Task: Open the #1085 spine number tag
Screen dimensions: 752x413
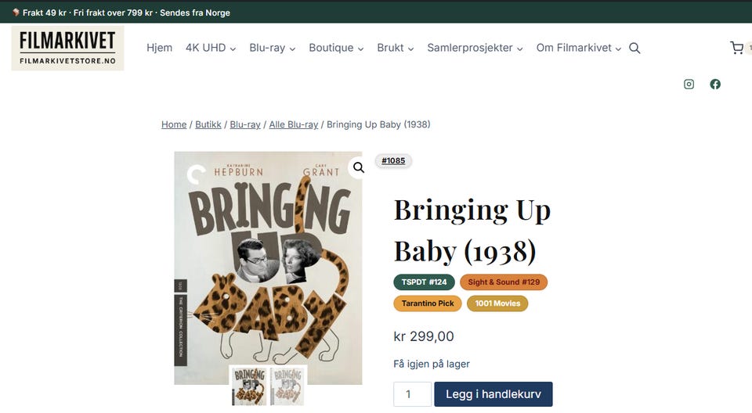Action: tap(393, 161)
